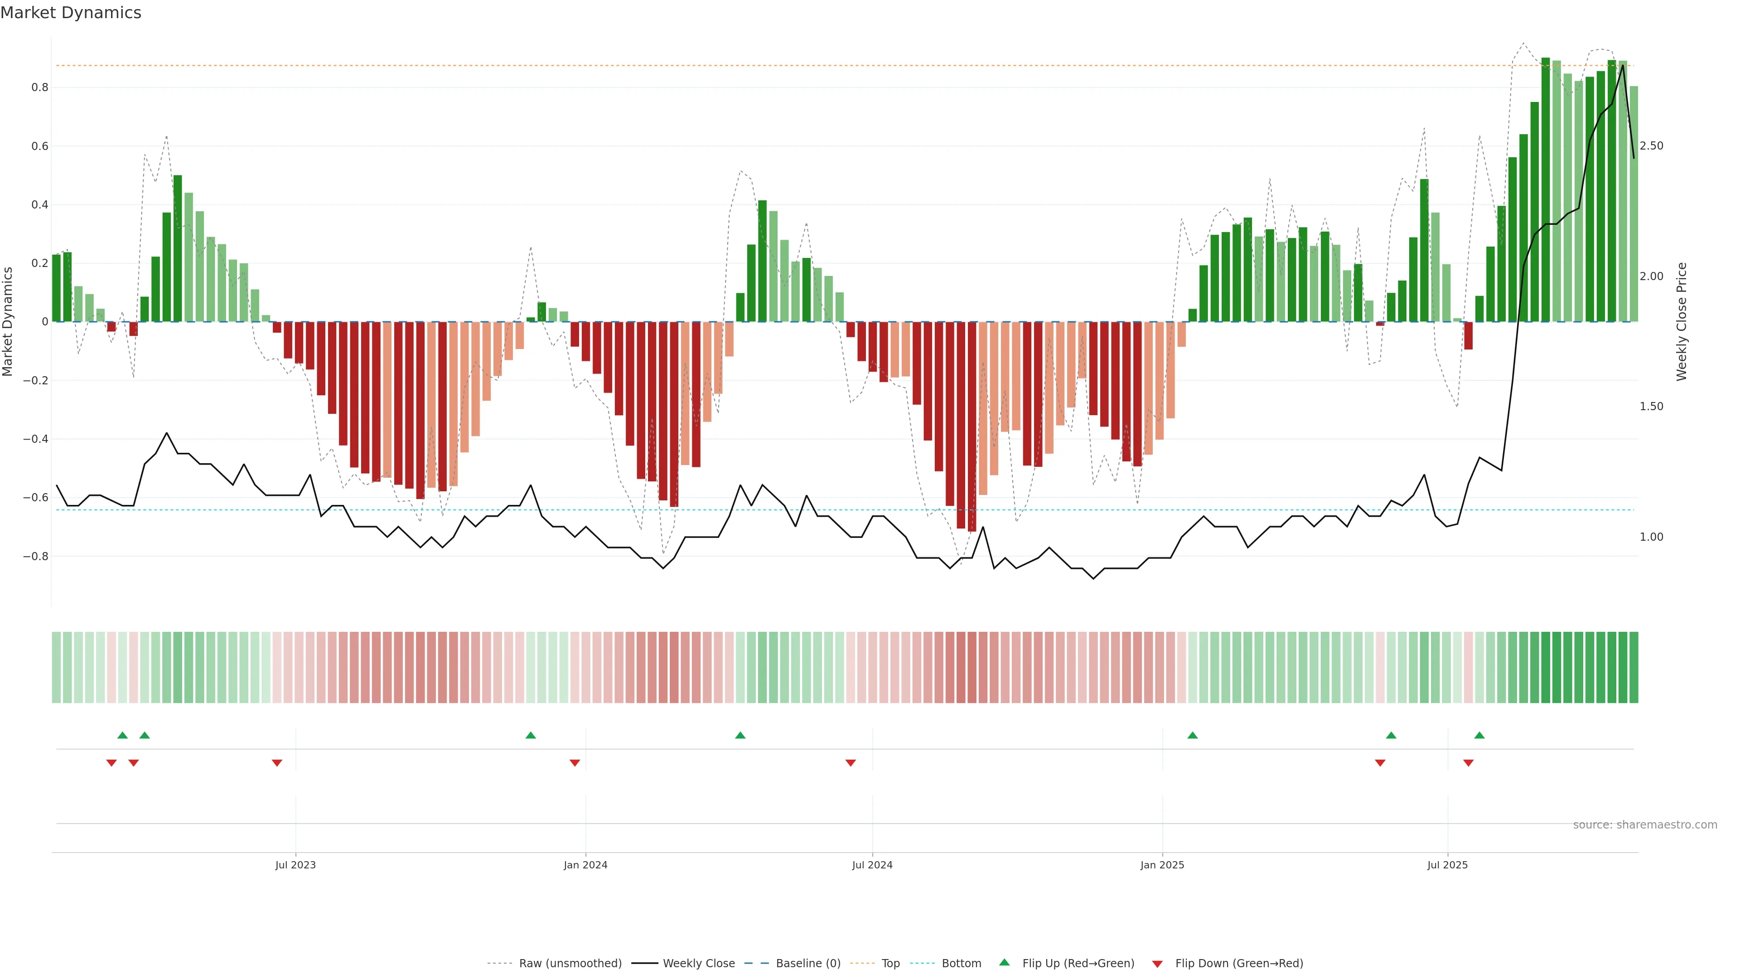Toggle the Baseline (0) legend entry
Viewport: 1740px width, 979px height.
point(808,964)
